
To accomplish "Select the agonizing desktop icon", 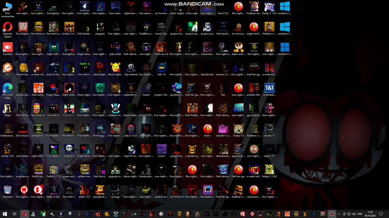I will 239,150.
